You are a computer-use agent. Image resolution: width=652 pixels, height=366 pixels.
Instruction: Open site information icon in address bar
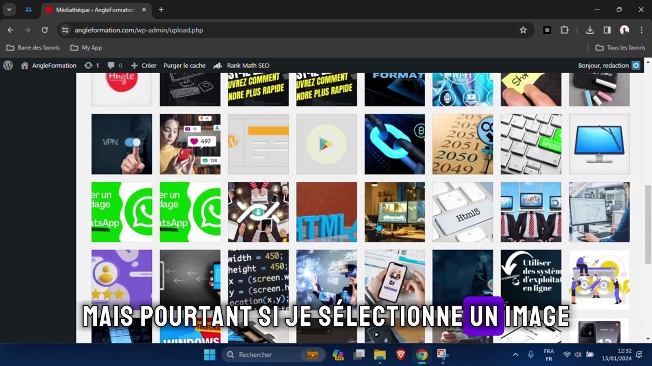pos(65,30)
